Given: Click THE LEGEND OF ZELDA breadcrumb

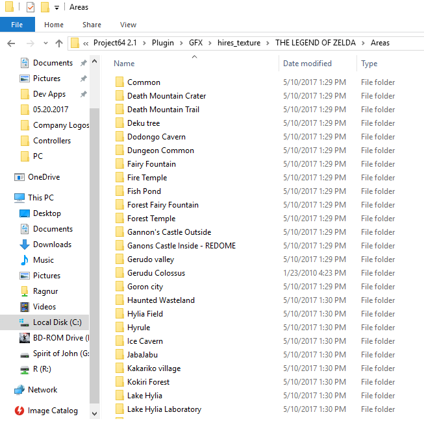Looking at the screenshot, I should click(x=316, y=43).
